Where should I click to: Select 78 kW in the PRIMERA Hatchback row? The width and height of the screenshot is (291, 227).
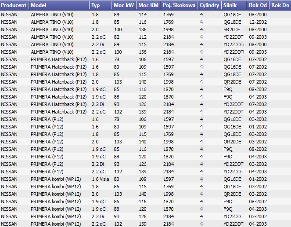pos(117,59)
